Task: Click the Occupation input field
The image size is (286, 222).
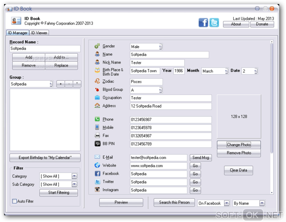Action: pyautogui.click(x=171, y=98)
